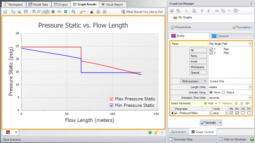Click the export graph data icon
The width and height of the screenshot is (255, 143).
(x=20, y=11)
